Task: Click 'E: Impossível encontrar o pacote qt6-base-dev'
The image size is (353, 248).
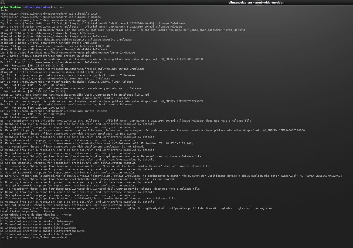Action: coord(37,221)
